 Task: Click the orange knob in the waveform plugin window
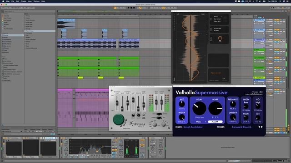coord(220,38)
